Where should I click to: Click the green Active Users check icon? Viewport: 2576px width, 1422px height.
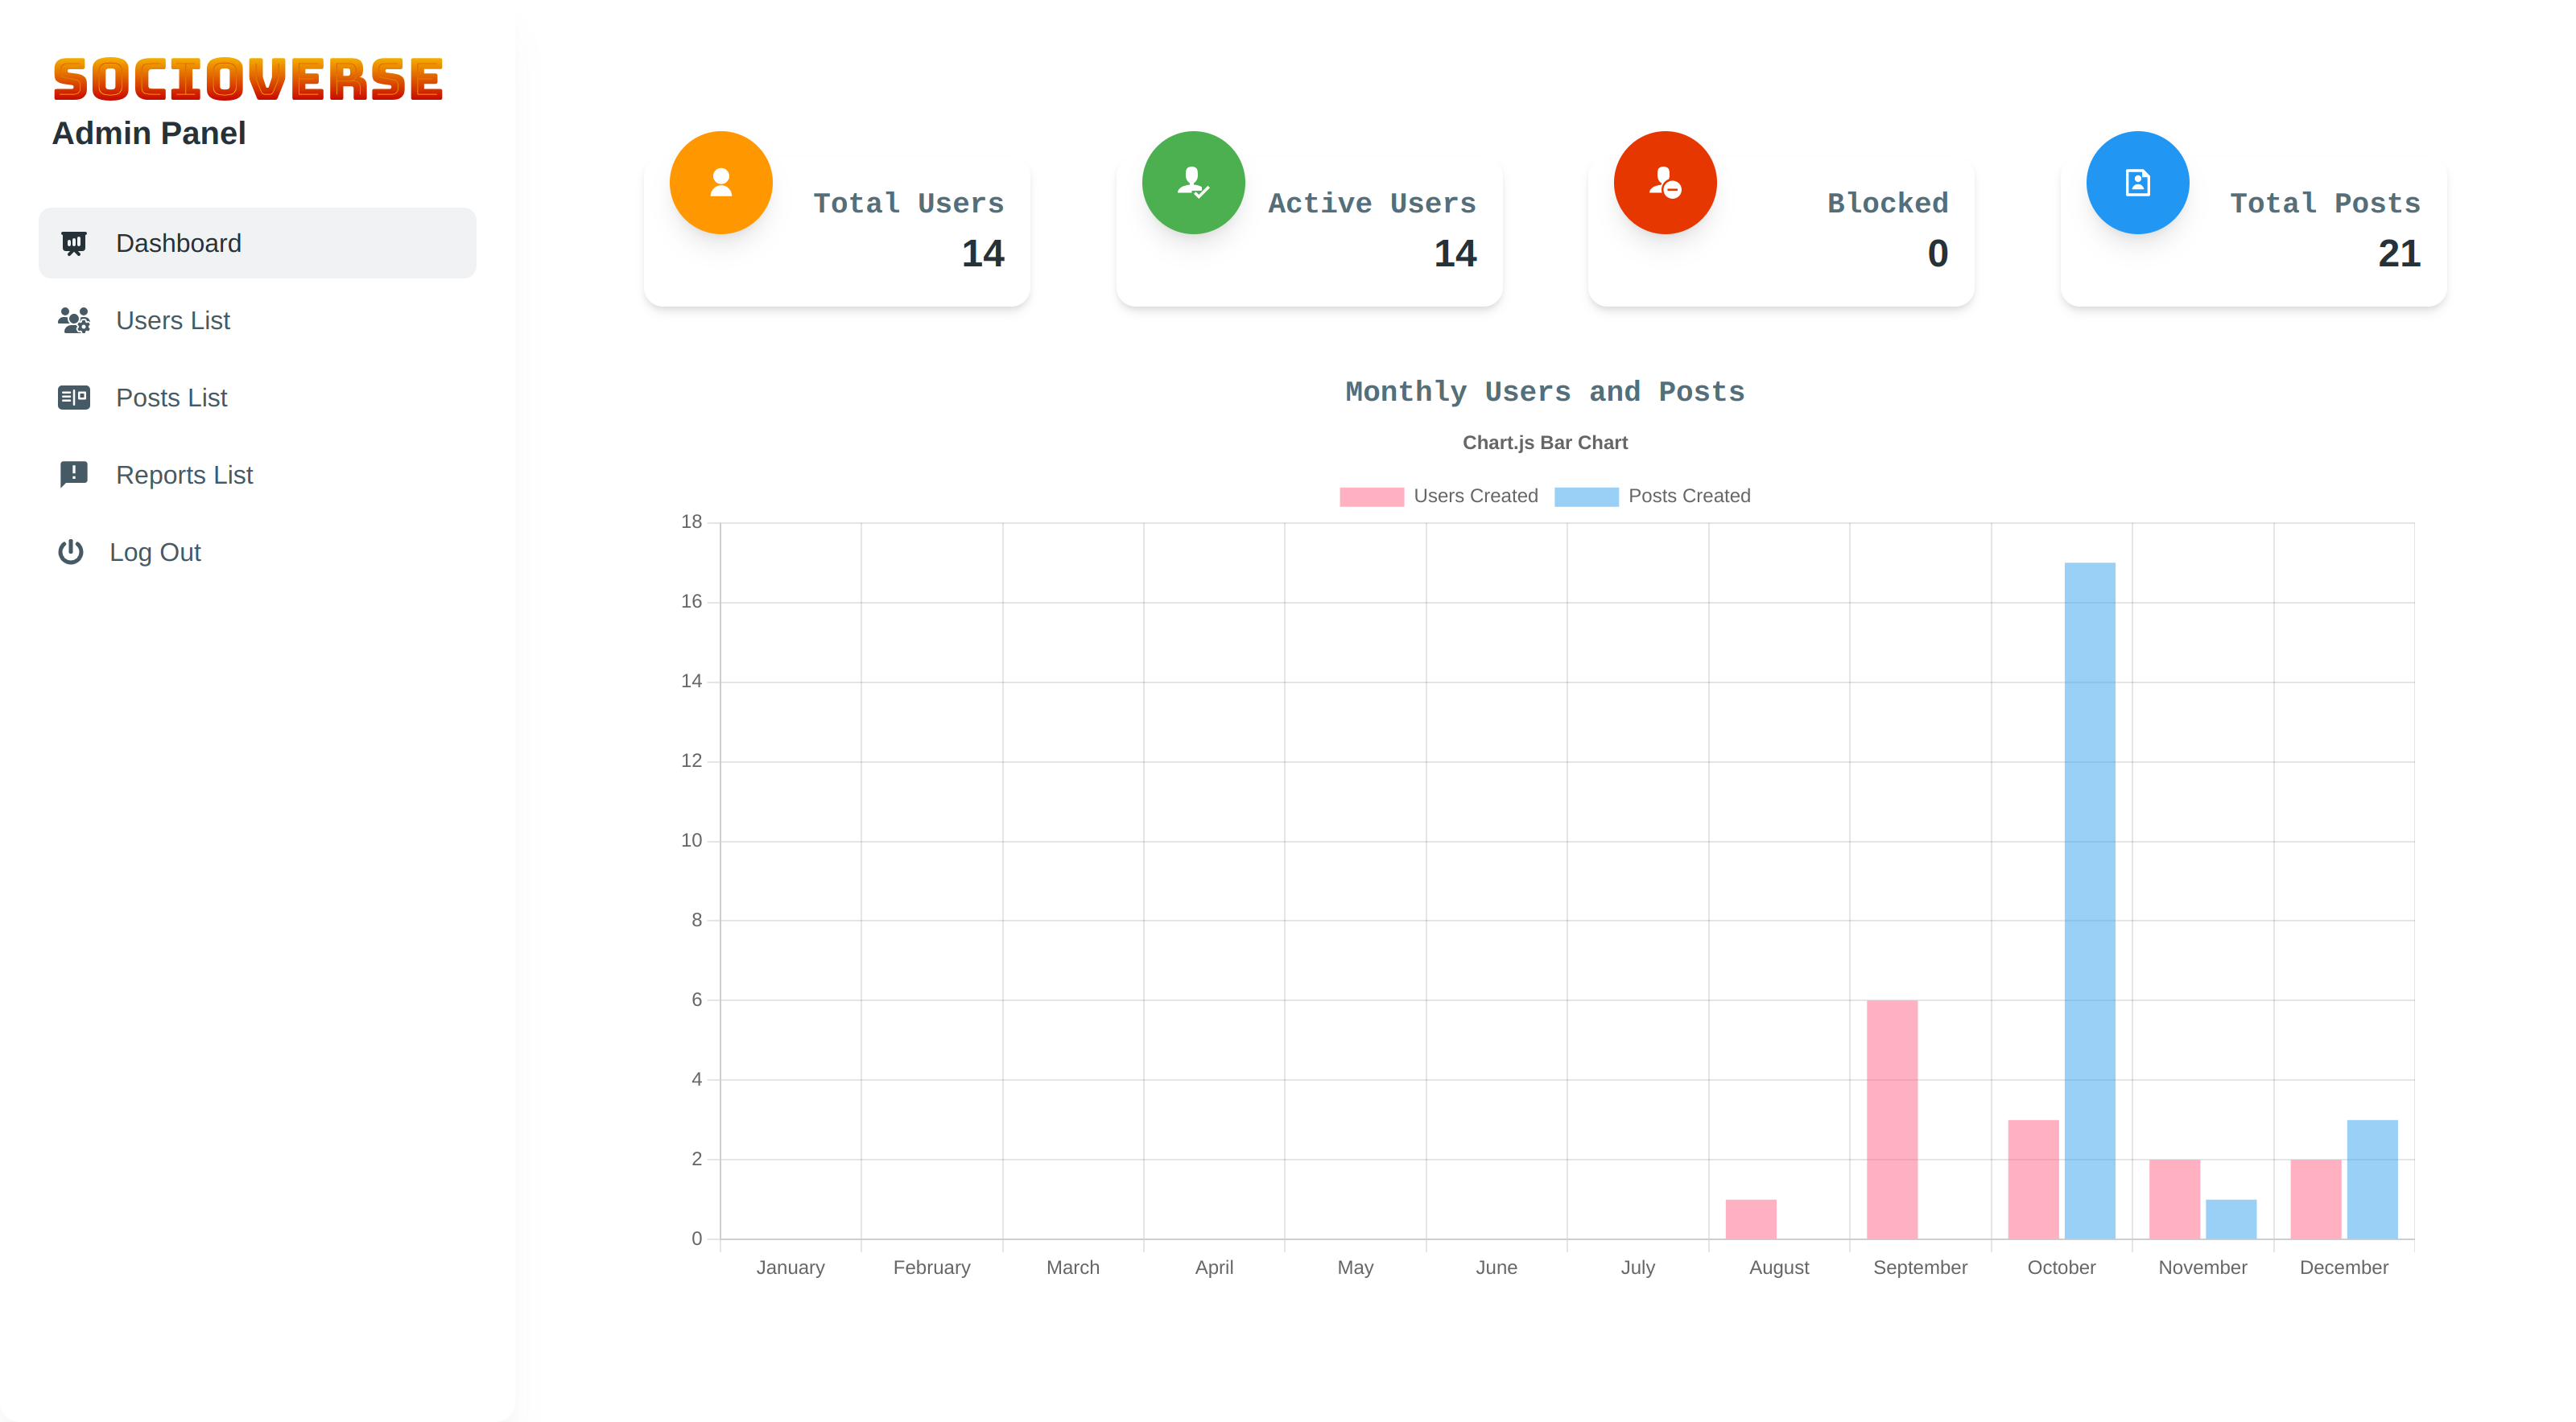1193,183
